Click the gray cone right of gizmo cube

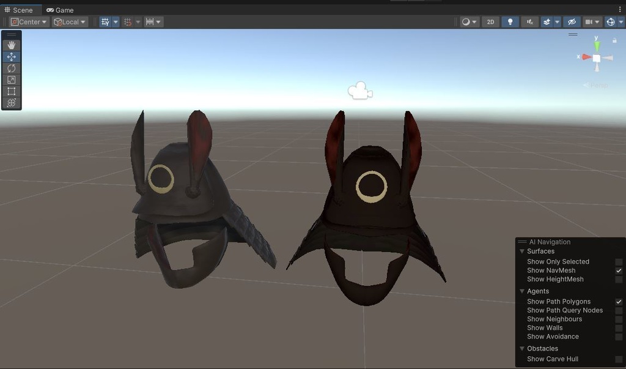pyautogui.click(x=608, y=58)
